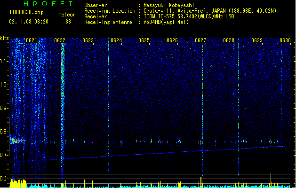Click the meteor count value 36

point(68,22)
